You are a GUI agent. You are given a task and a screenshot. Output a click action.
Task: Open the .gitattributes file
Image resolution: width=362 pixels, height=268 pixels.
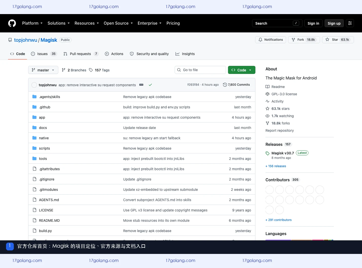tap(49, 169)
